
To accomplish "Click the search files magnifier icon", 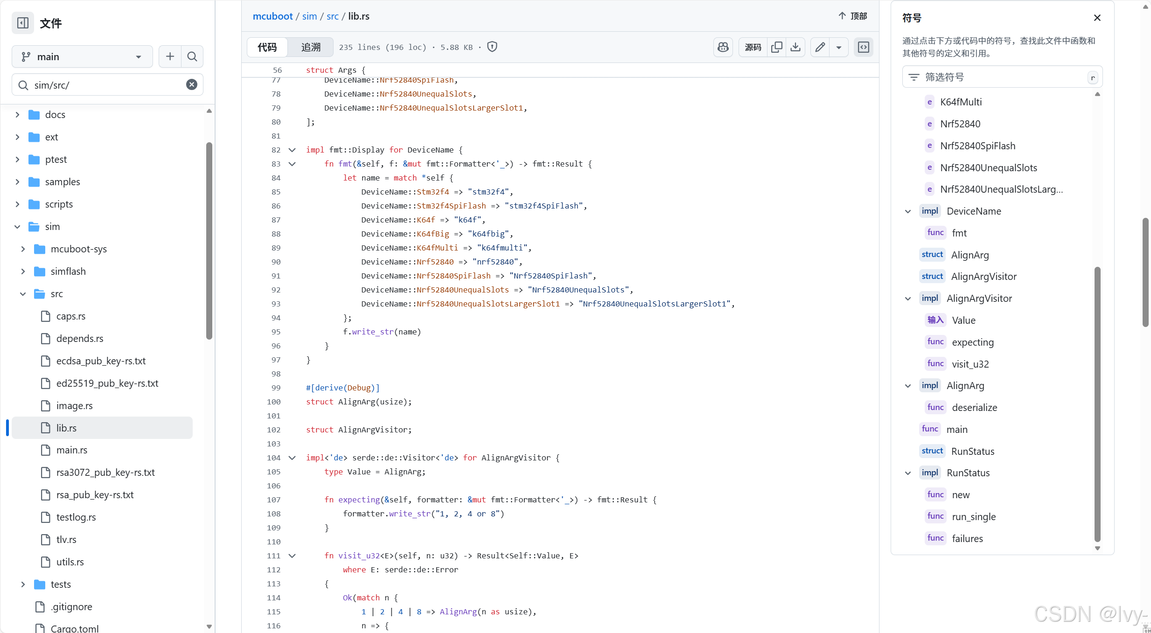I will coord(192,56).
